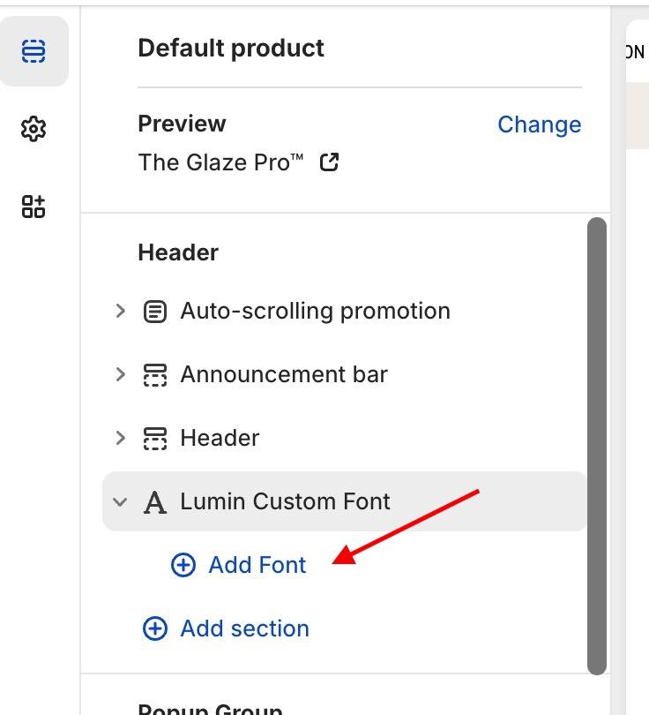Click the plus icon beside Add Font
The width and height of the screenshot is (649, 715).
pos(183,565)
